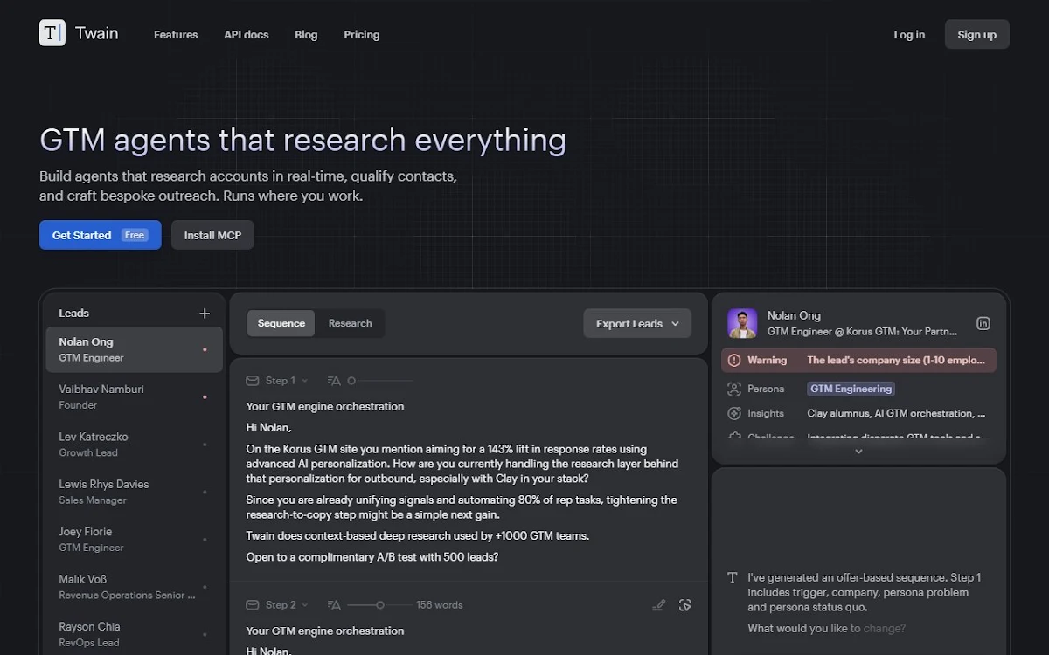1049x655 pixels.
Task: Click the Twain assistant T icon
Action: click(733, 578)
